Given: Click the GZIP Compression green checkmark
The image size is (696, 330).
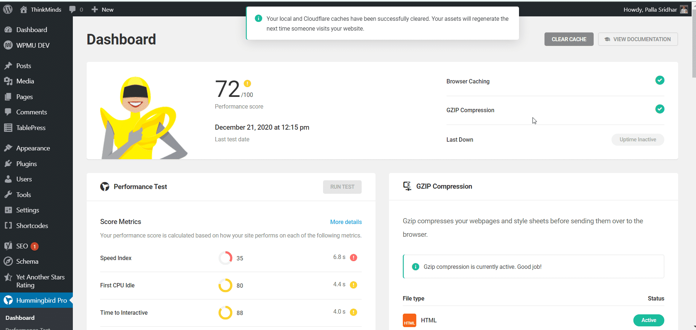Looking at the screenshot, I should click(x=660, y=109).
